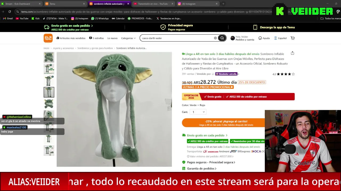Click 391 ventas text
341x191 pixels.
[x=188, y=74]
